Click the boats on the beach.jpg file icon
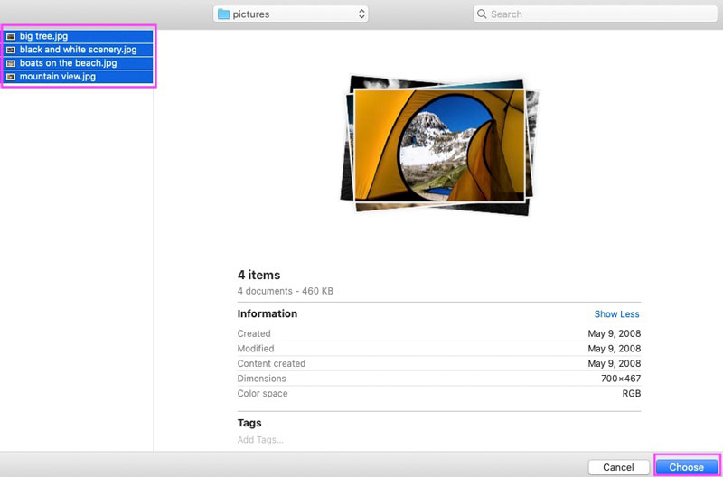Viewport: 723px width, 477px height. [11, 63]
